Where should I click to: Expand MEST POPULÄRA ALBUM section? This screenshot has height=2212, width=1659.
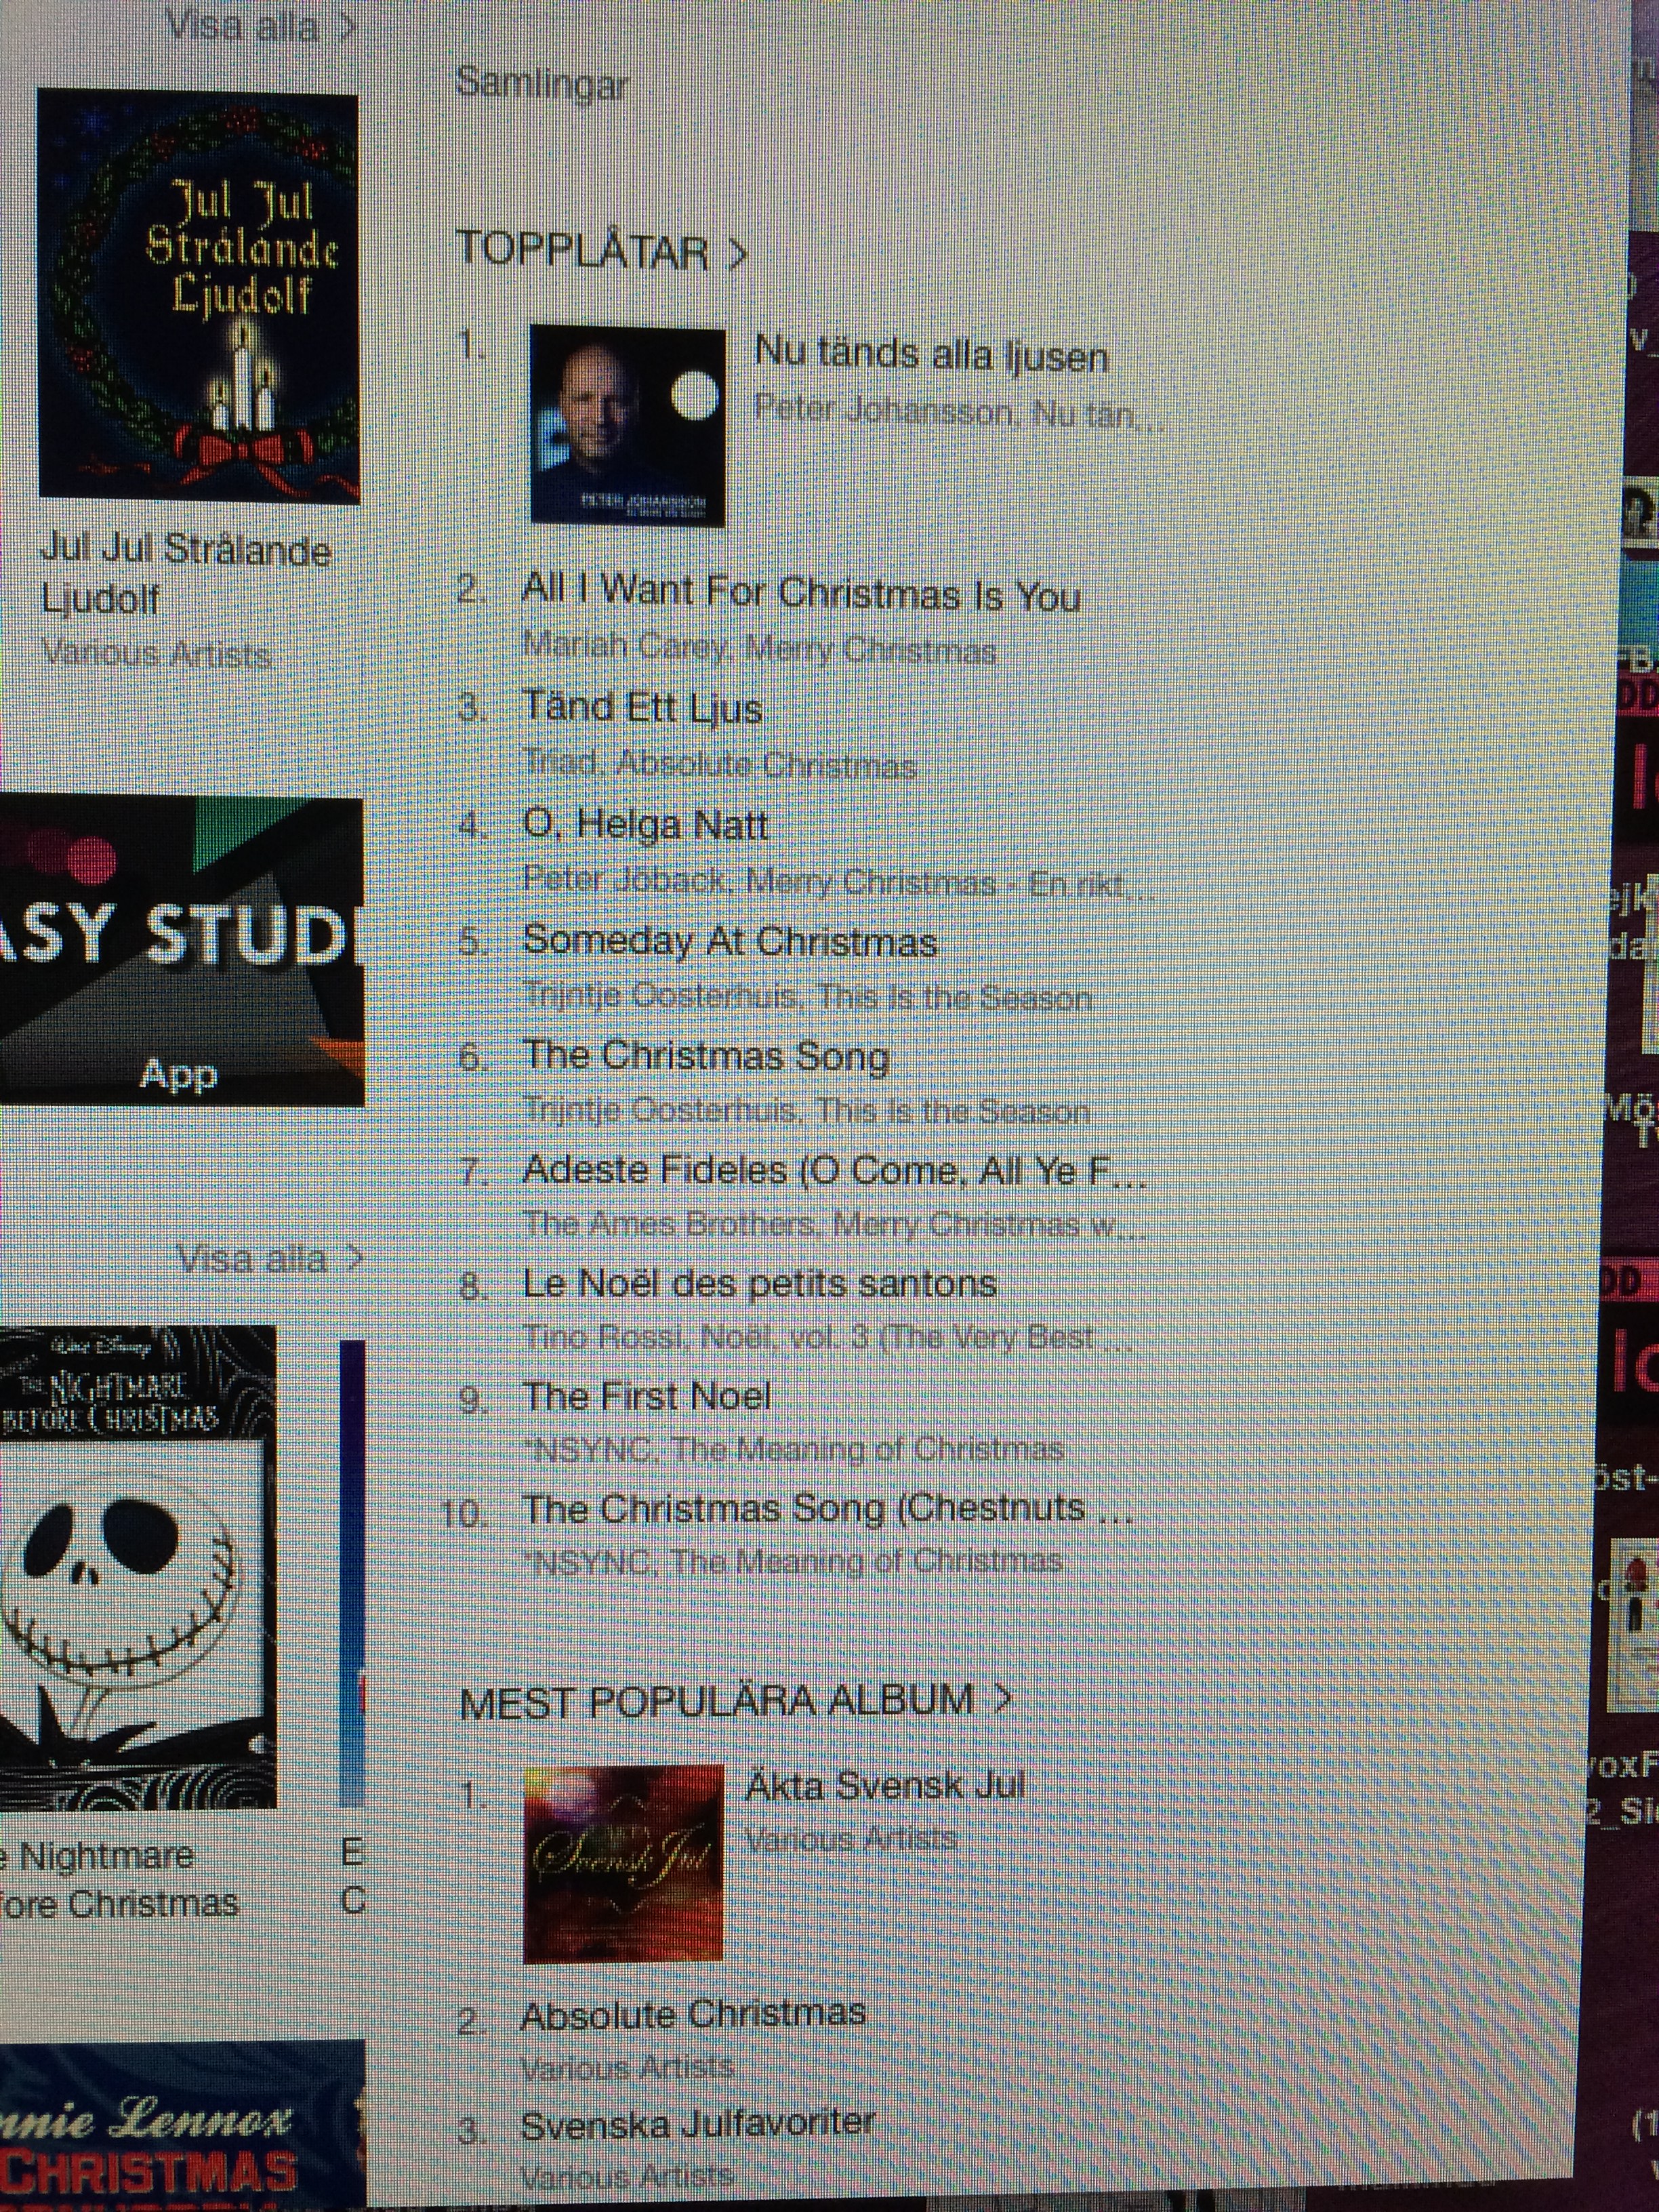pos(735,1701)
